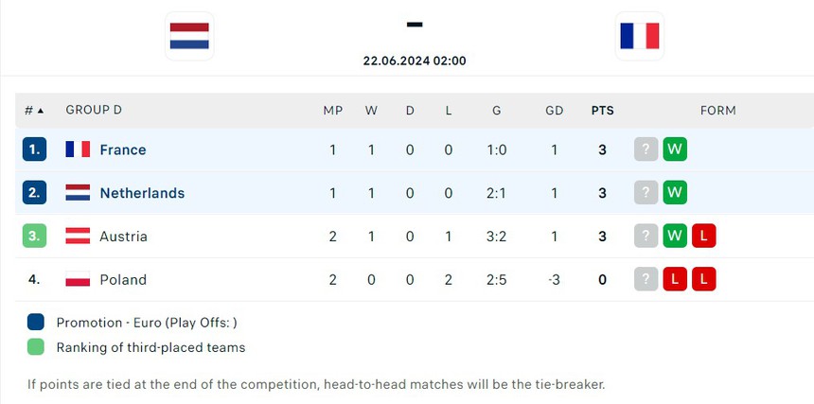
Task: Click the Poland flag in standings
Action: tap(78, 280)
